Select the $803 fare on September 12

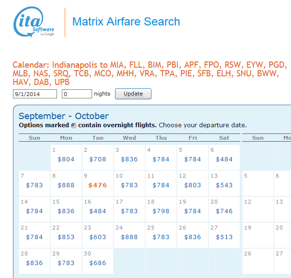[192, 185]
